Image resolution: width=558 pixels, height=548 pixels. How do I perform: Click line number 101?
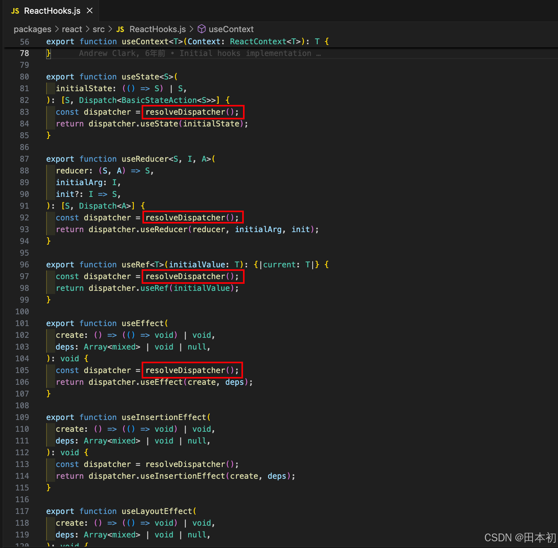(x=22, y=323)
